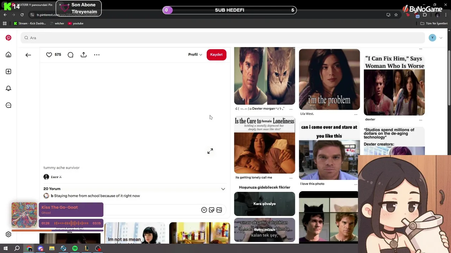
Task: Open Spotify from taskbar
Action: (75, 248)
